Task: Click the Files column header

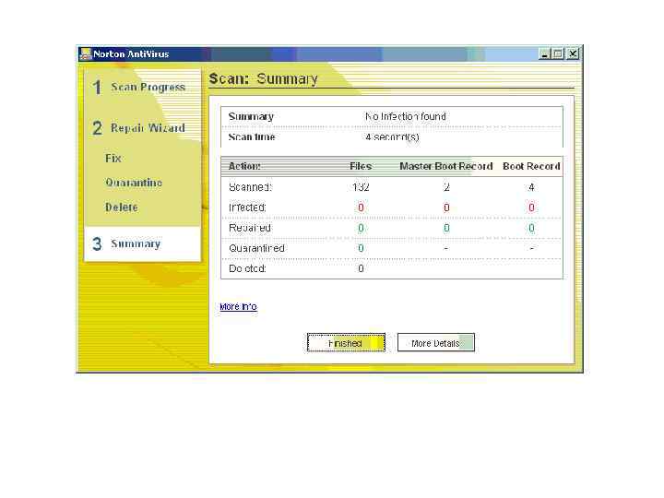Action: [361, 166]
